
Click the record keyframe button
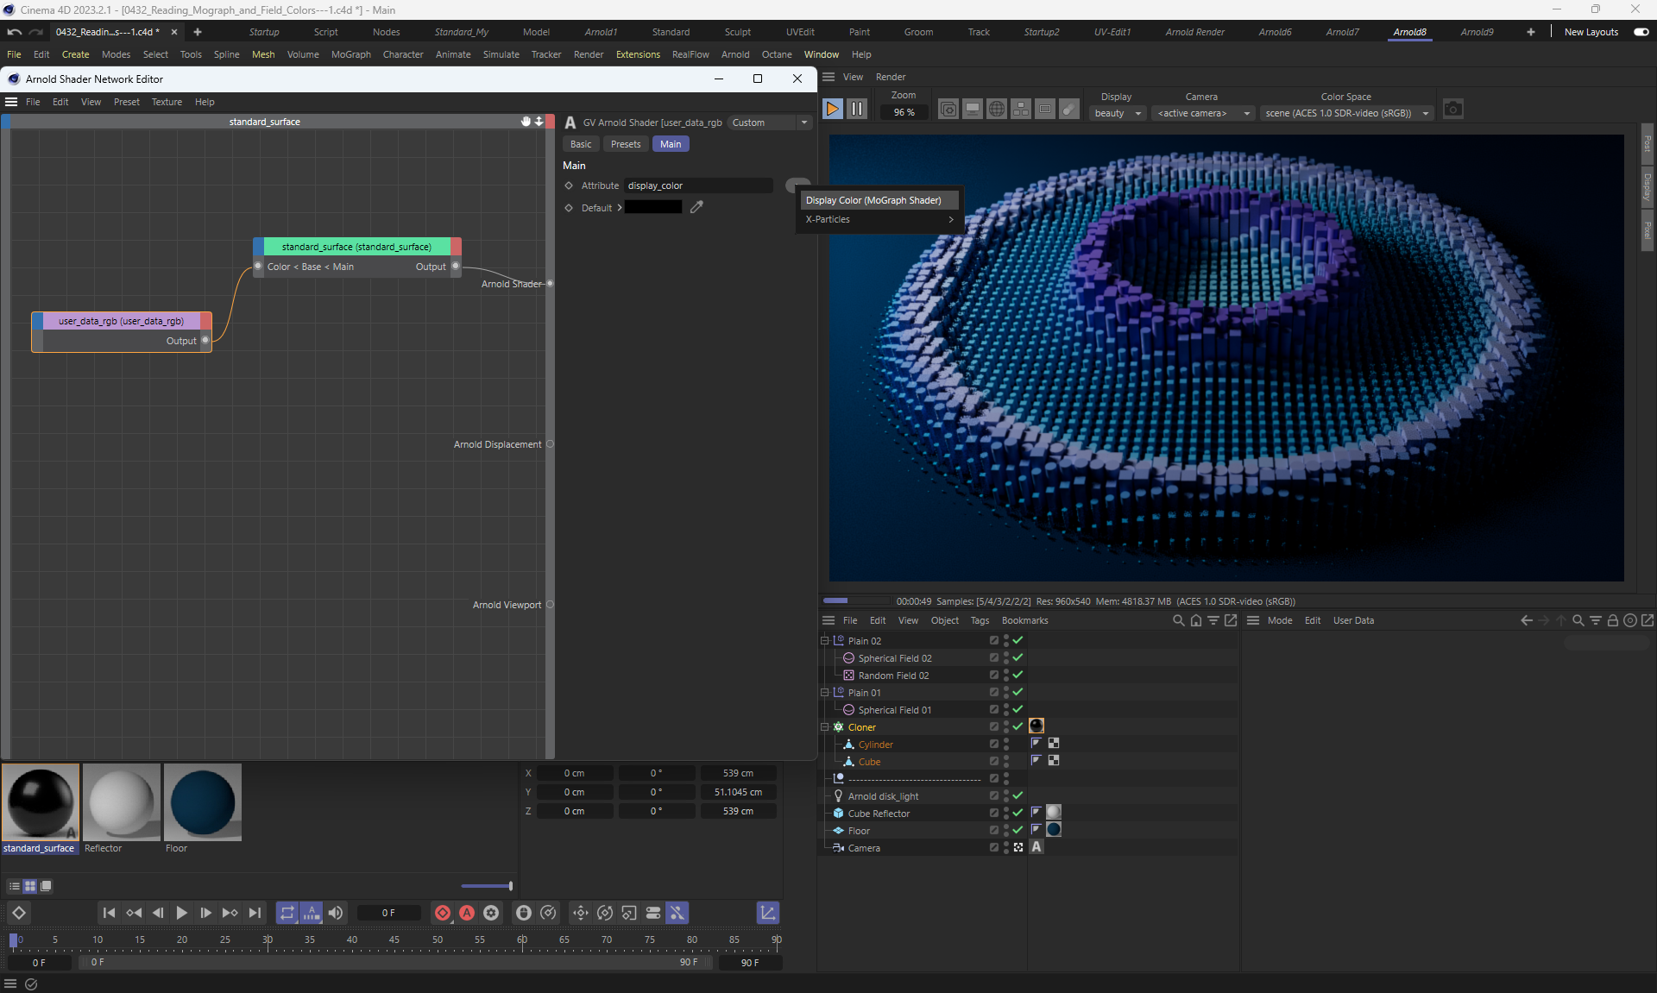point(443,913)
